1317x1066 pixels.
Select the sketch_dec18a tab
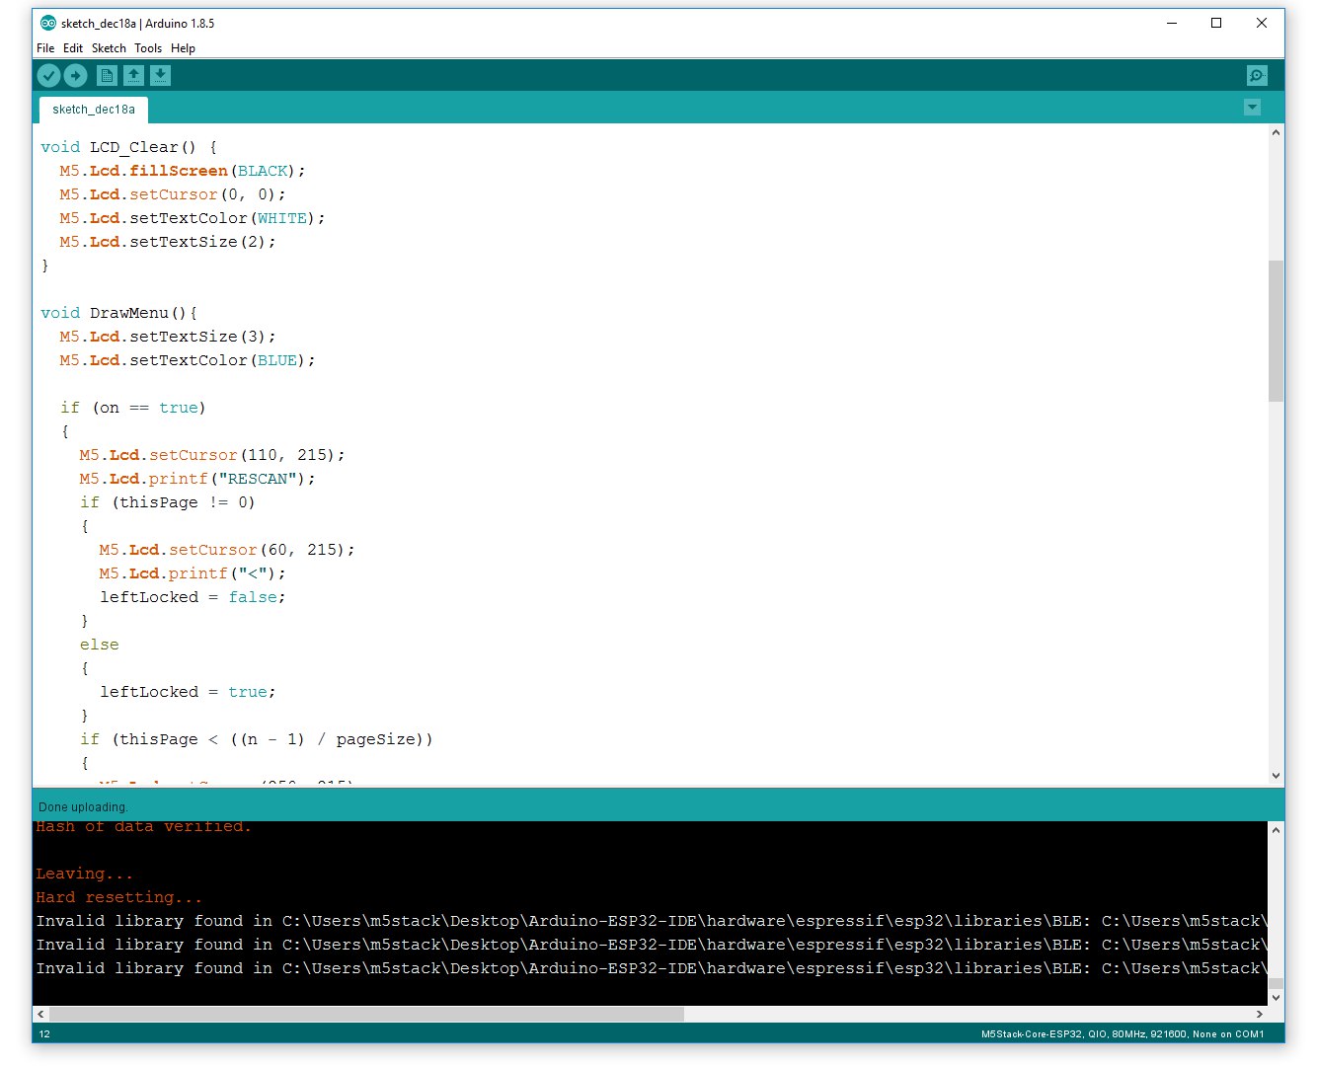click(94, 110)
